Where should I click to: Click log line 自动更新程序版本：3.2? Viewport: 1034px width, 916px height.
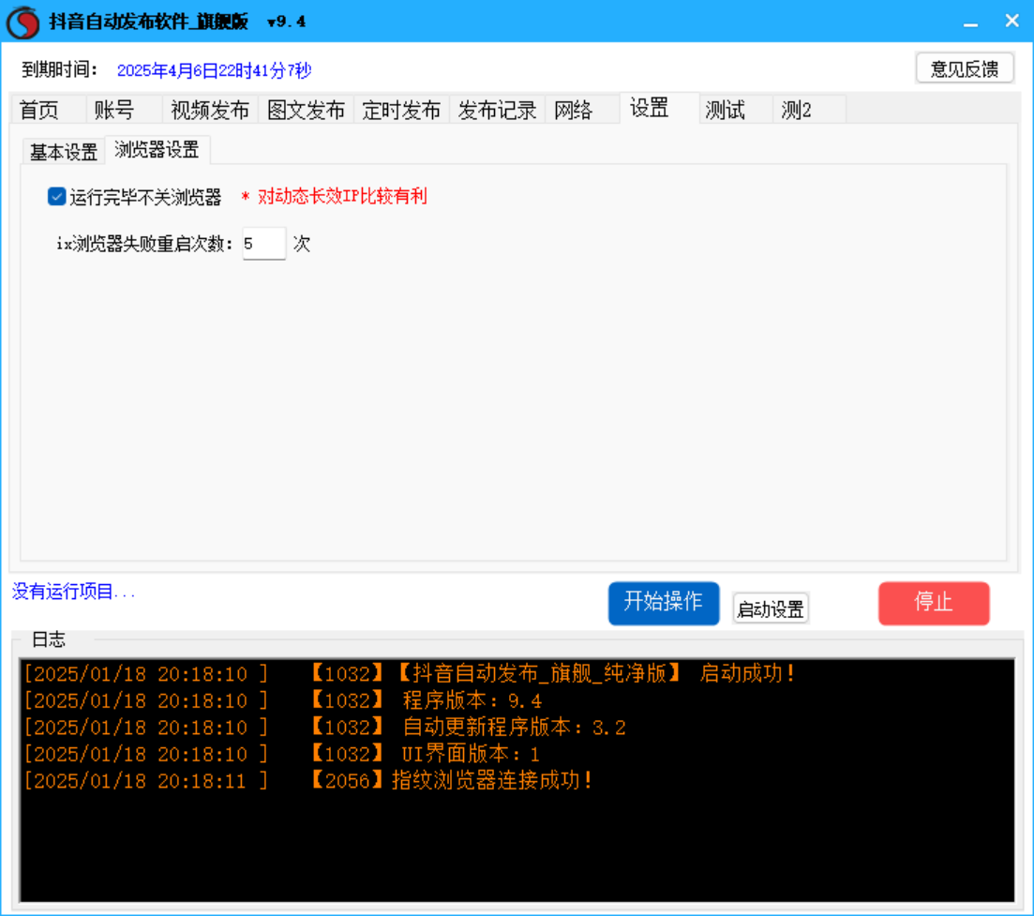point(325,728)
